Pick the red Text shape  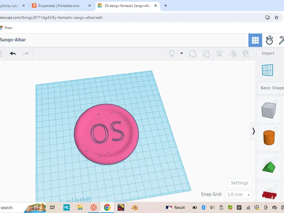pyautogui.click(x=269, y=195)
